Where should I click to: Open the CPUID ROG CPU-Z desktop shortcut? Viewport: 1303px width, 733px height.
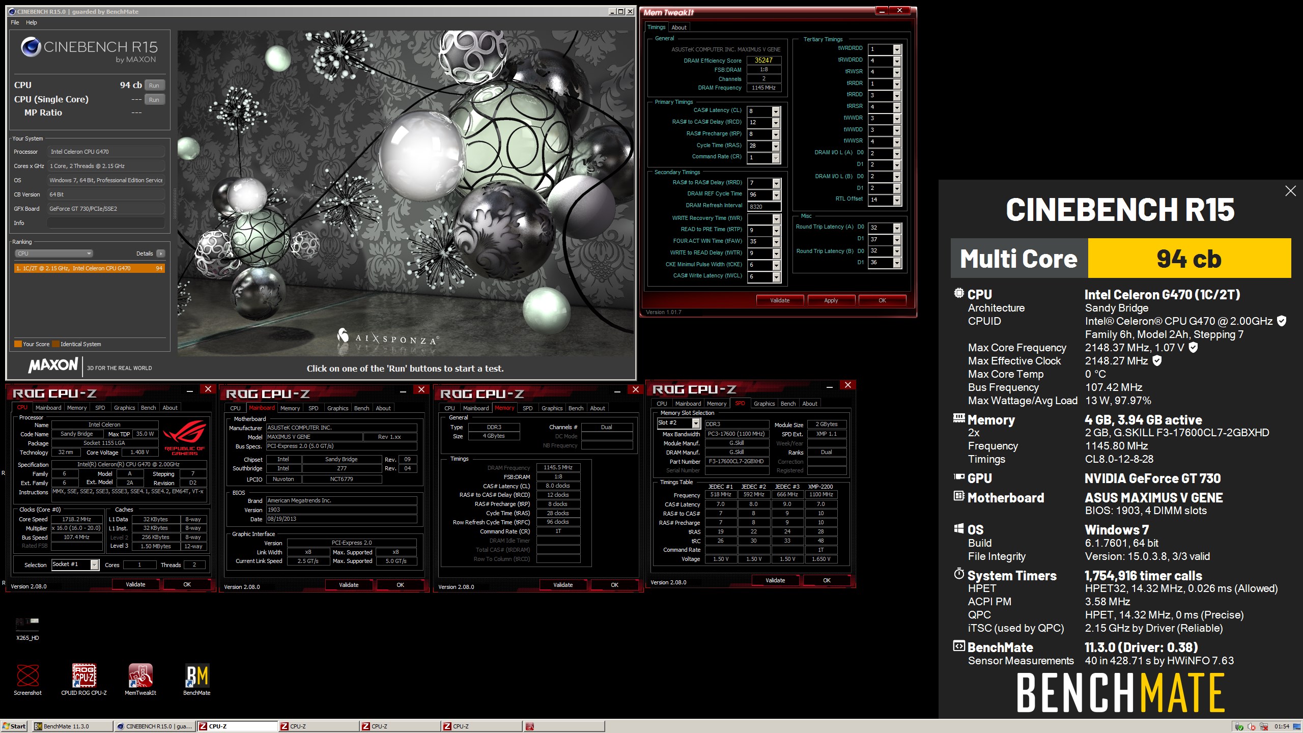(x=84, y=679)
